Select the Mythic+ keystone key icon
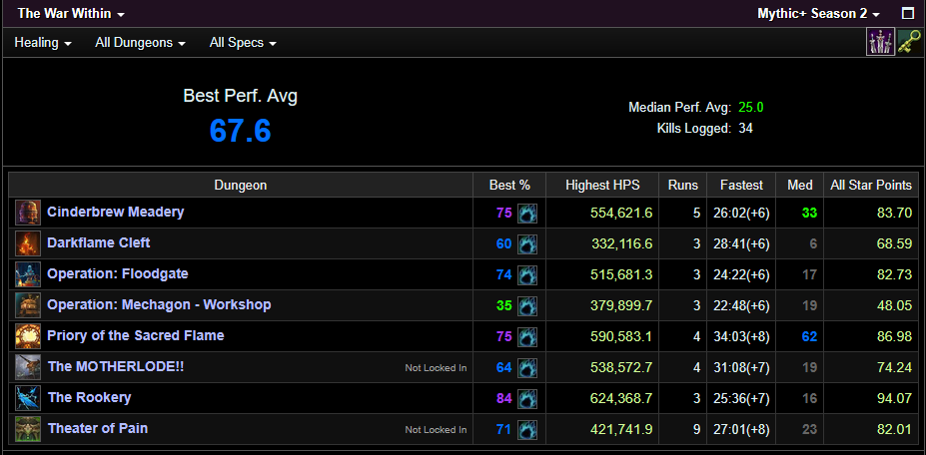 coord(909,43)
